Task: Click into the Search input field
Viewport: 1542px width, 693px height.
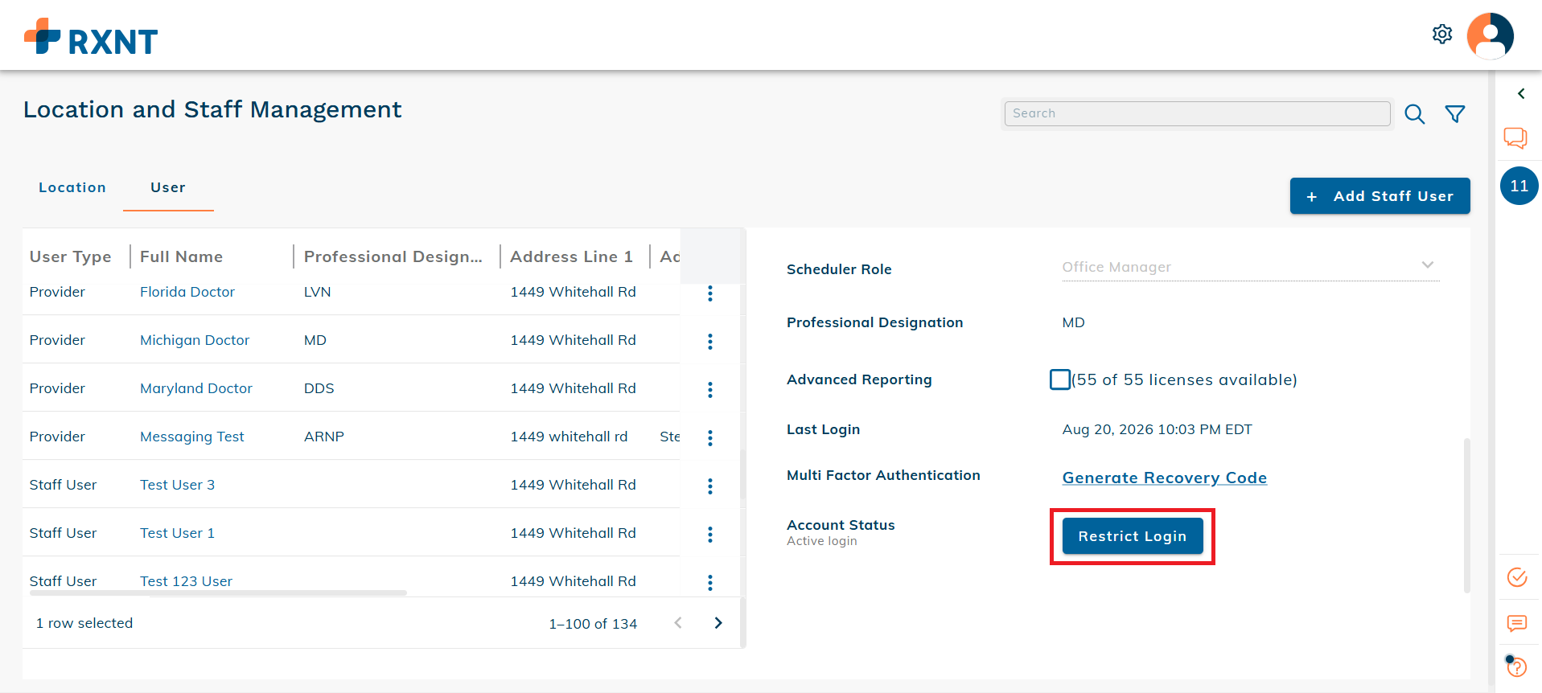Action: click(1198, 113)
